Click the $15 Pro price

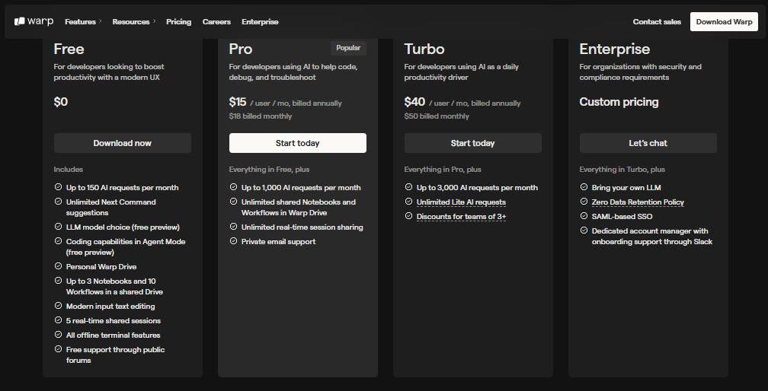(238, 102)
